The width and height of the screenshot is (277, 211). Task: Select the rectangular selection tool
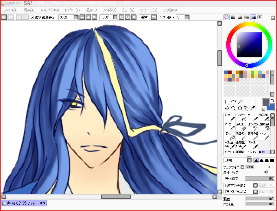(227, 102)
